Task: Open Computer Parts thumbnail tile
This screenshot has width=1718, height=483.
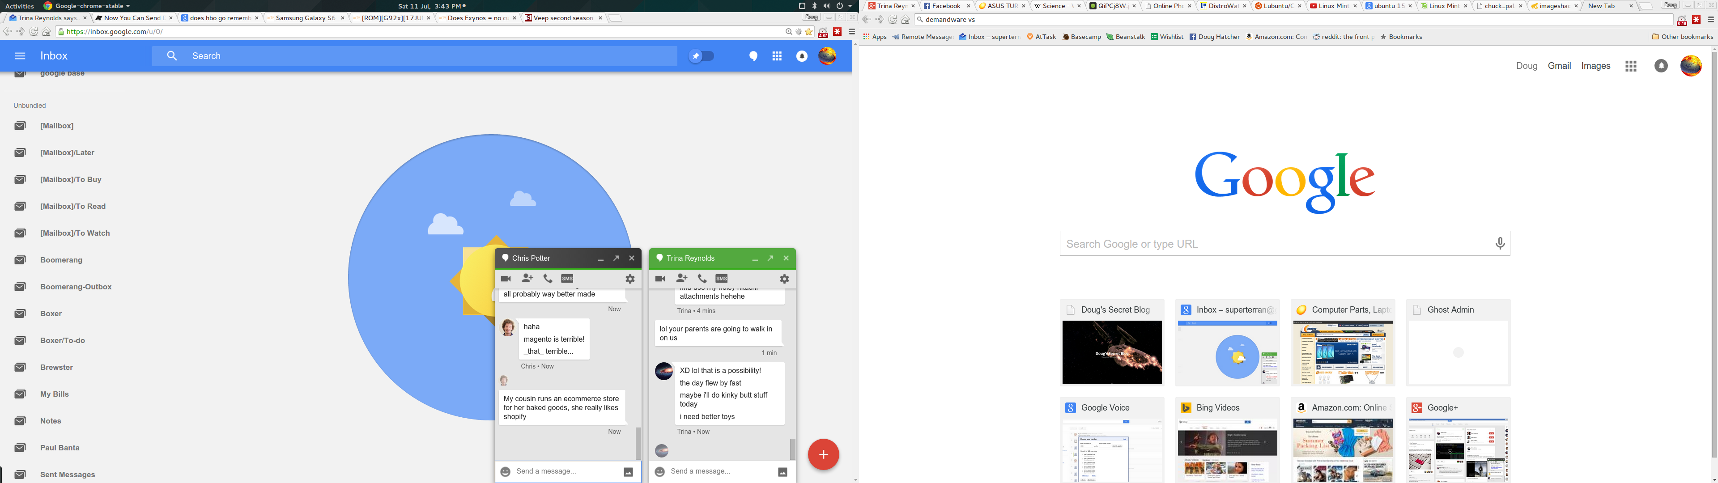Action: pos(1343,343)
